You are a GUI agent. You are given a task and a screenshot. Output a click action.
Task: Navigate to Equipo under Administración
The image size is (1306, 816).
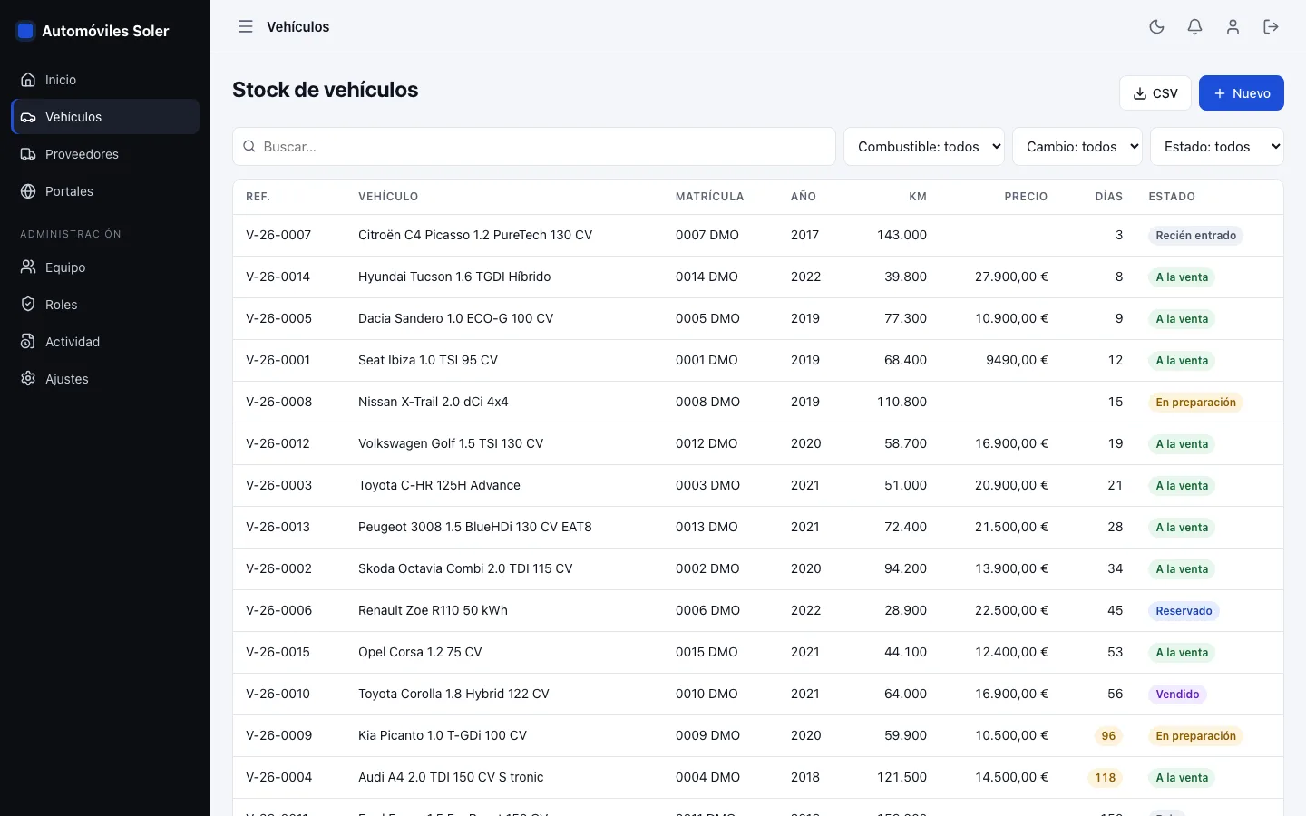click(x=105, y=267)
